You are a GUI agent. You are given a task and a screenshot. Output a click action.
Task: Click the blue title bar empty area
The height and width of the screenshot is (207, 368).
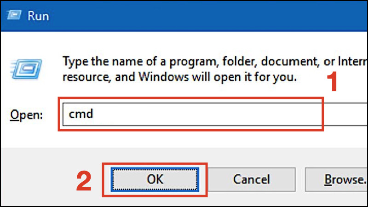pos(207,16)
